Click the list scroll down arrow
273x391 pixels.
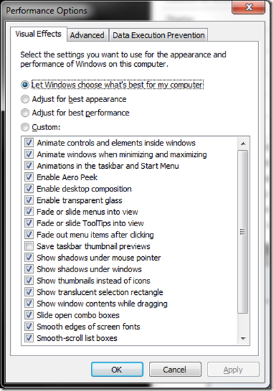click(x=243, y=338)
